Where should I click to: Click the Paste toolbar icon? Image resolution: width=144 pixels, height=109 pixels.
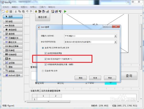(23, 12)
